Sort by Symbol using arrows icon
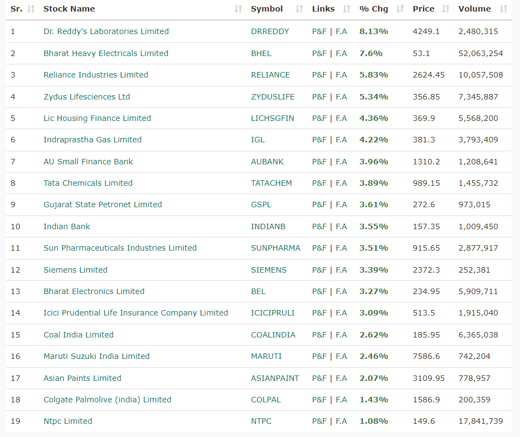Image resolution: width=520 pixels, height=437 pixels. click(299, 9)
